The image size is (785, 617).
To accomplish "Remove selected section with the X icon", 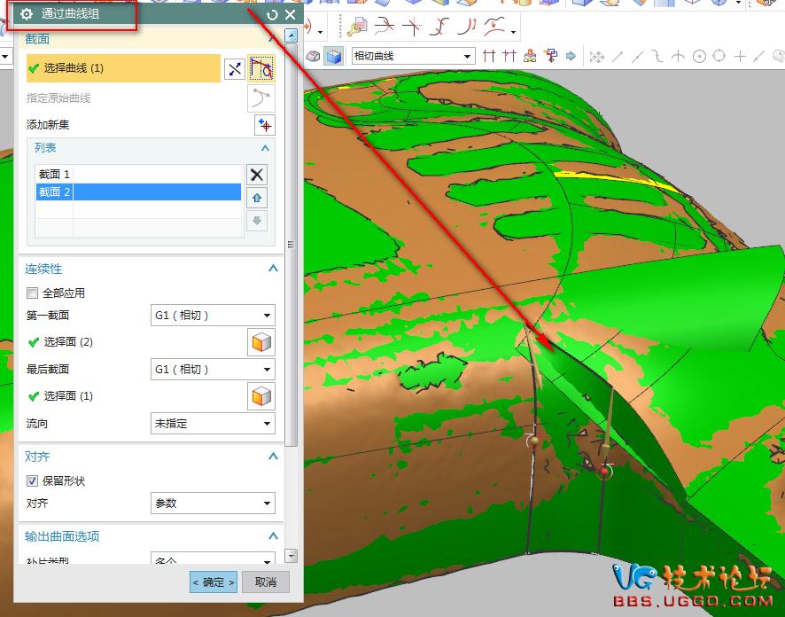I will tap(257, 175).
